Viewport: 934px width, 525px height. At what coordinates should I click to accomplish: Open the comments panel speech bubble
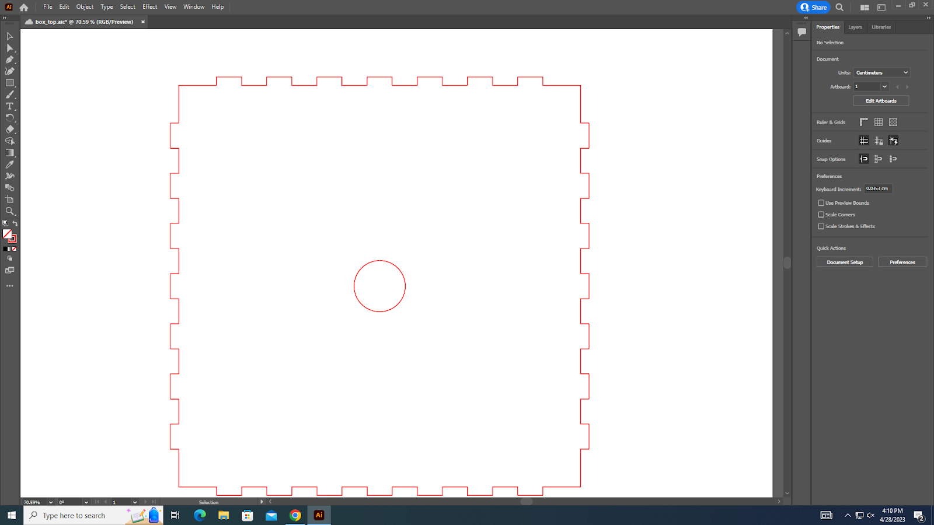click(802, 32)
